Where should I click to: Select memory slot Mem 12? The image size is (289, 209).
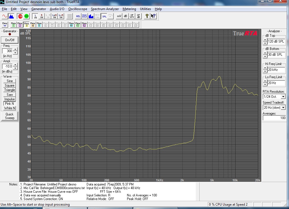[84, 24]
